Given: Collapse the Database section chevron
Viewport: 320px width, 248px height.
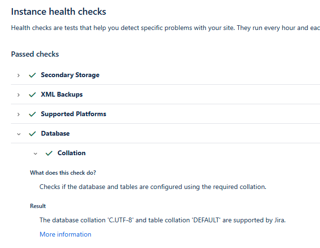Looking at the screenshot, I should [19, 134].
